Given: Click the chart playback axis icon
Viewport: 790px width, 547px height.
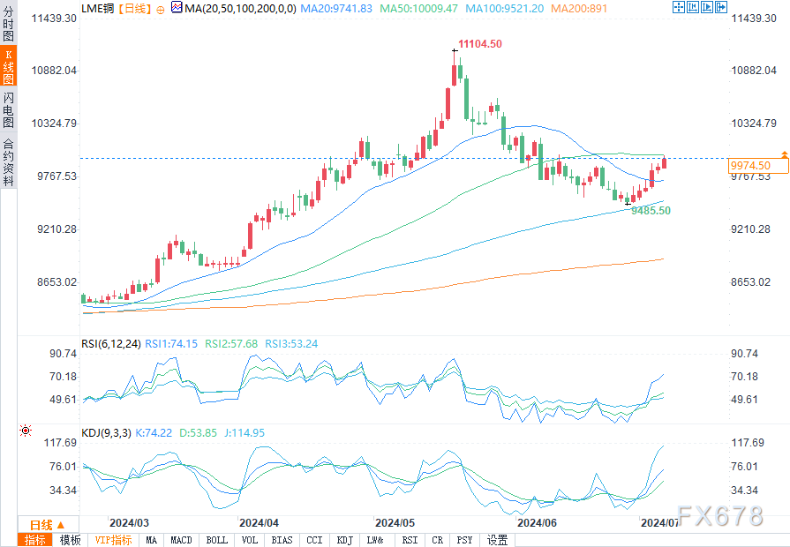Looking at the screenshot, I should click(707, 7).
